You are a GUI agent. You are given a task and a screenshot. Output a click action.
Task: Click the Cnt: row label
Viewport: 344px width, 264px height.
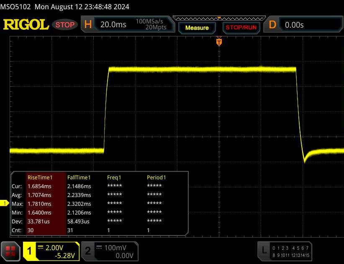point(16,230)
